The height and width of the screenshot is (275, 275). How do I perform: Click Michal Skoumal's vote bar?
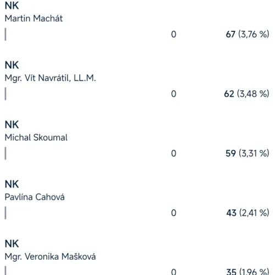pyautogui.click(x=5, y=153)
